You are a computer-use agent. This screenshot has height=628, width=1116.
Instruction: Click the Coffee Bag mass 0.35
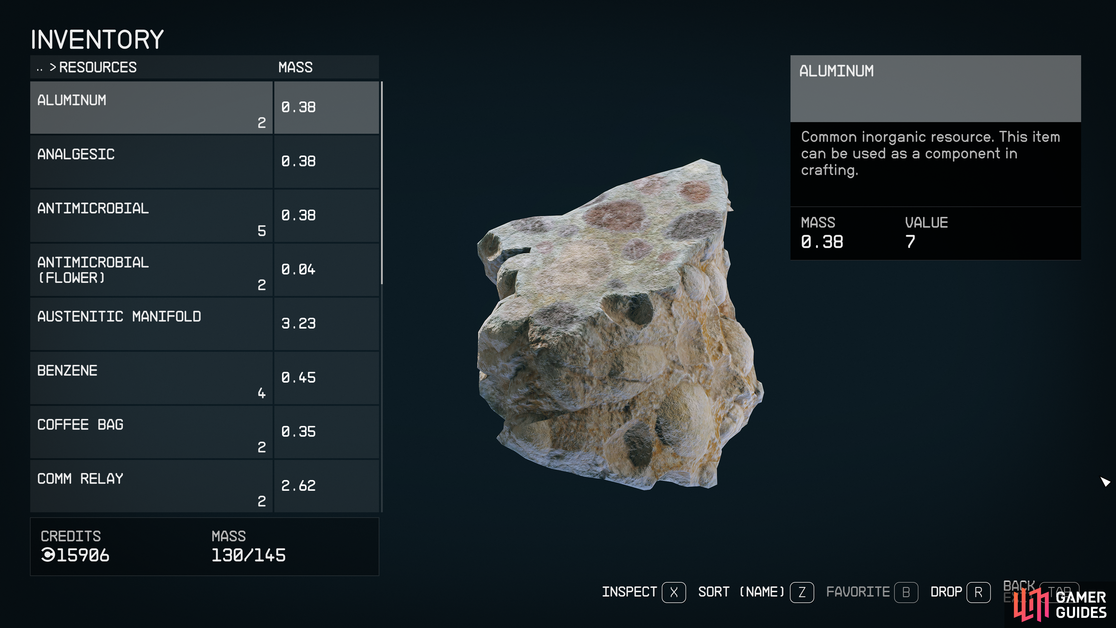[298, 432]
